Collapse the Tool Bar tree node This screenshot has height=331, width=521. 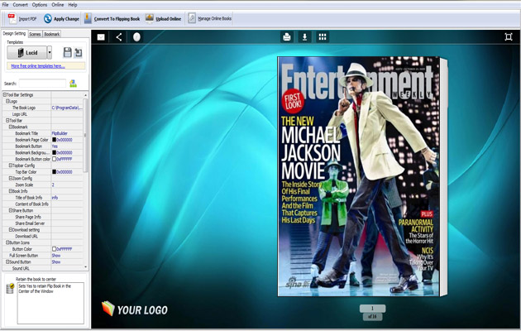click(x=7, y=120)
